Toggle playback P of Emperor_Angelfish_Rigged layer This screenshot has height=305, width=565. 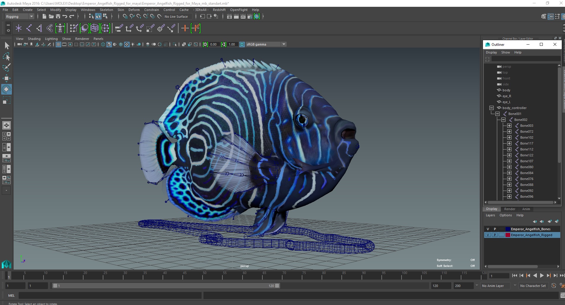[x=495, y=235]
